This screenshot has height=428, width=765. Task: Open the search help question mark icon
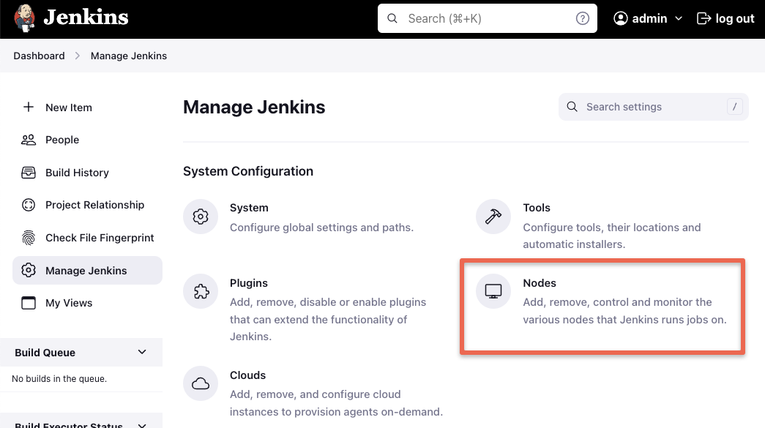click(582, 18)
